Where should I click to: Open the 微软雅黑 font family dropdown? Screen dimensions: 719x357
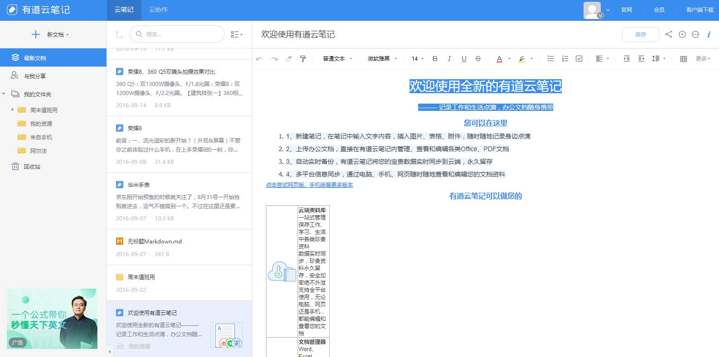[382, 59]
